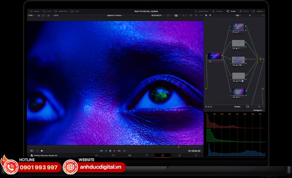The height and width of the screenshot is (178, 292).
Task: Open the LUTs panel
Action: (x=47, y=11)
